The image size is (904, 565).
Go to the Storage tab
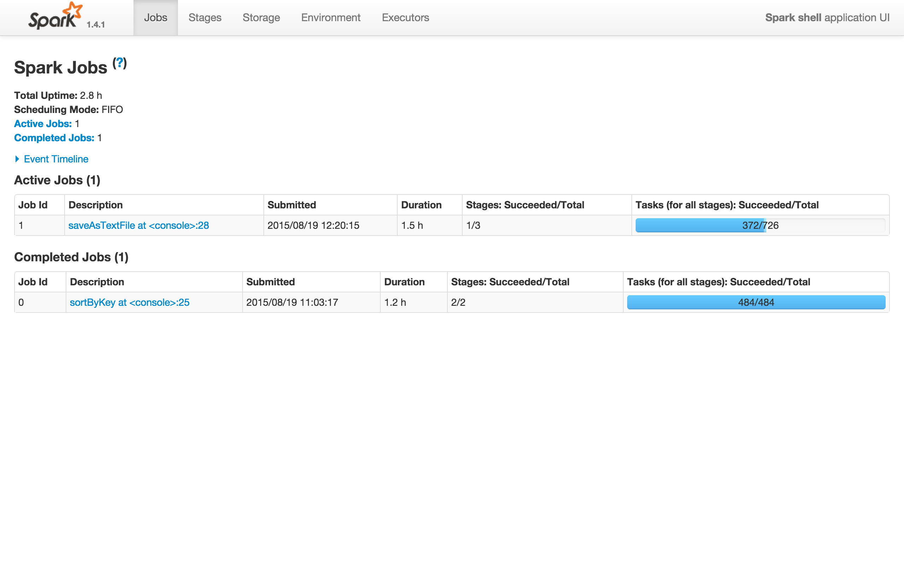pos(261,18)
